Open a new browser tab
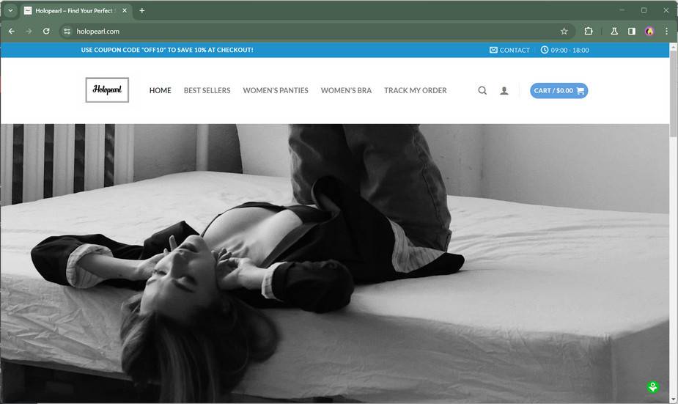 [x=141, y=10]
